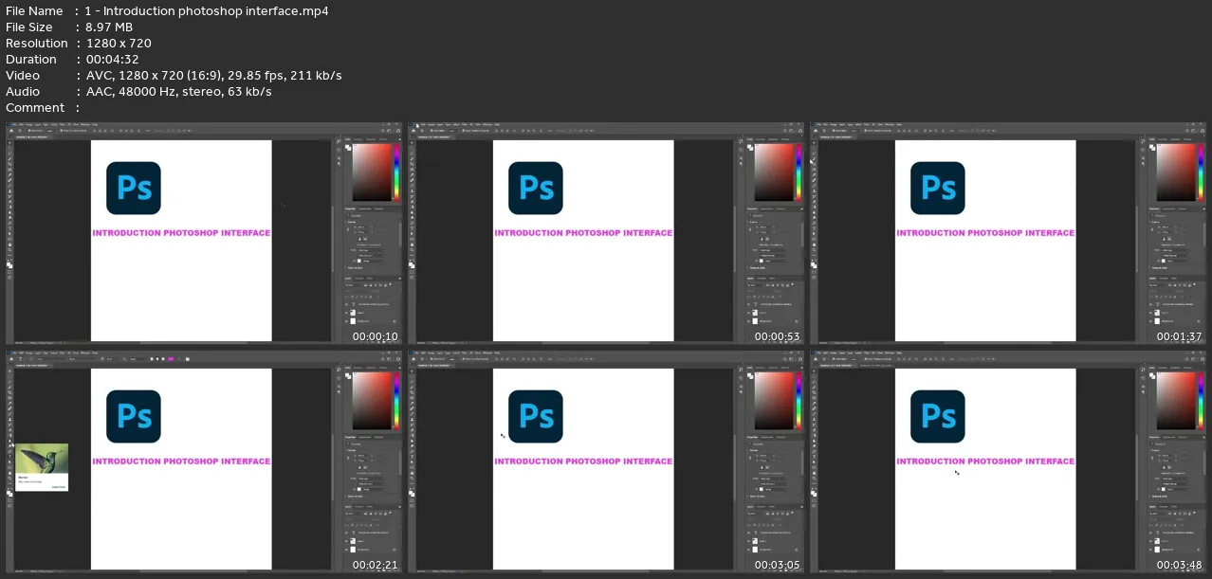
Task: Select the pink title text in the 00:01:37 frame
Action: 985,232
